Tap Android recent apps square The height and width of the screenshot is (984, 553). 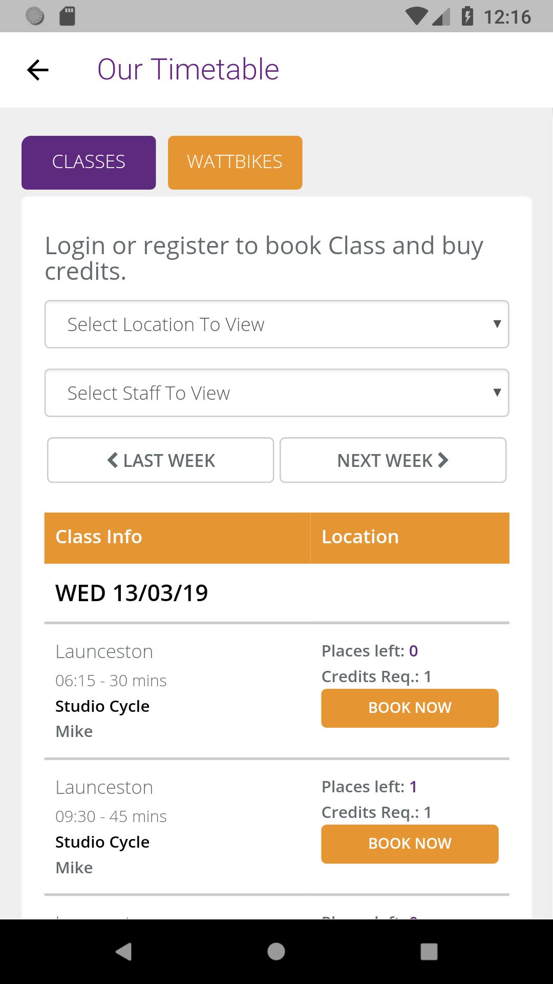point(429,951)
